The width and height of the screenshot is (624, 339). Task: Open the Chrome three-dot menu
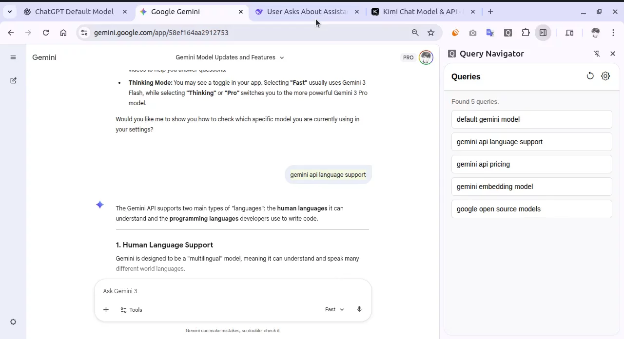click(x=613, y=33)
